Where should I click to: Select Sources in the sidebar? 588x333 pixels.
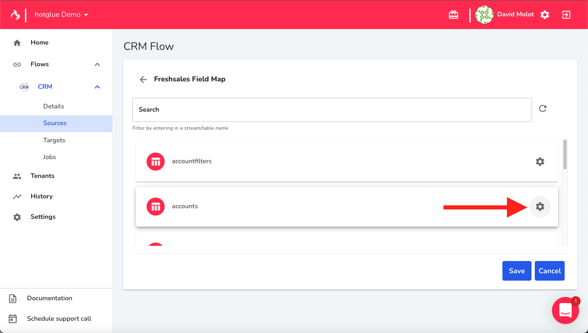(56, 123)
